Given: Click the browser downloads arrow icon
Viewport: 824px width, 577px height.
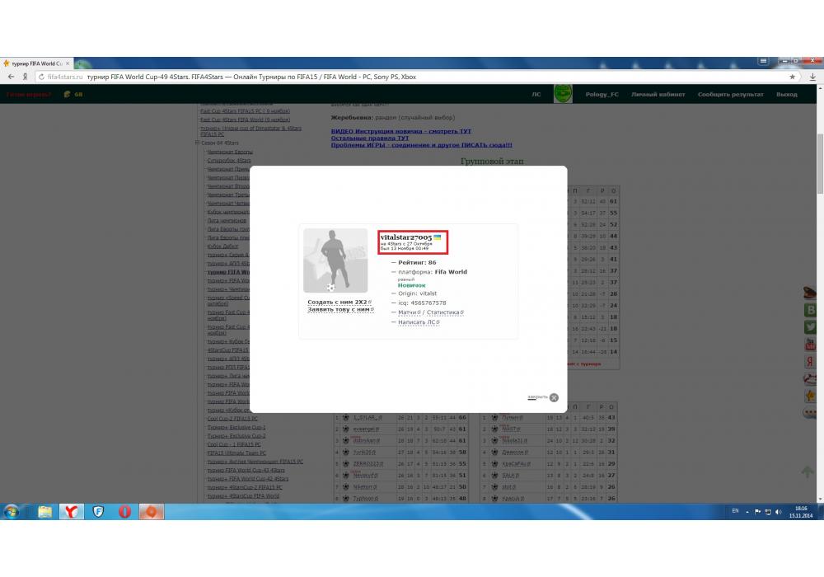Looking at the screenshot, I should 812,77.
